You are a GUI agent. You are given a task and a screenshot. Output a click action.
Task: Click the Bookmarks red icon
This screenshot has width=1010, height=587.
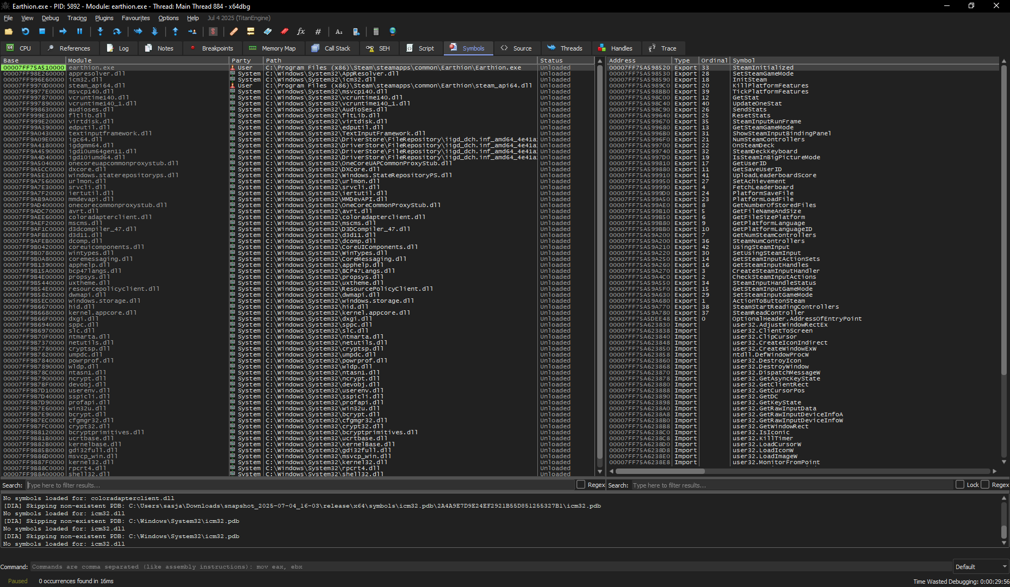pyautogui.click(x=284, y=32)
